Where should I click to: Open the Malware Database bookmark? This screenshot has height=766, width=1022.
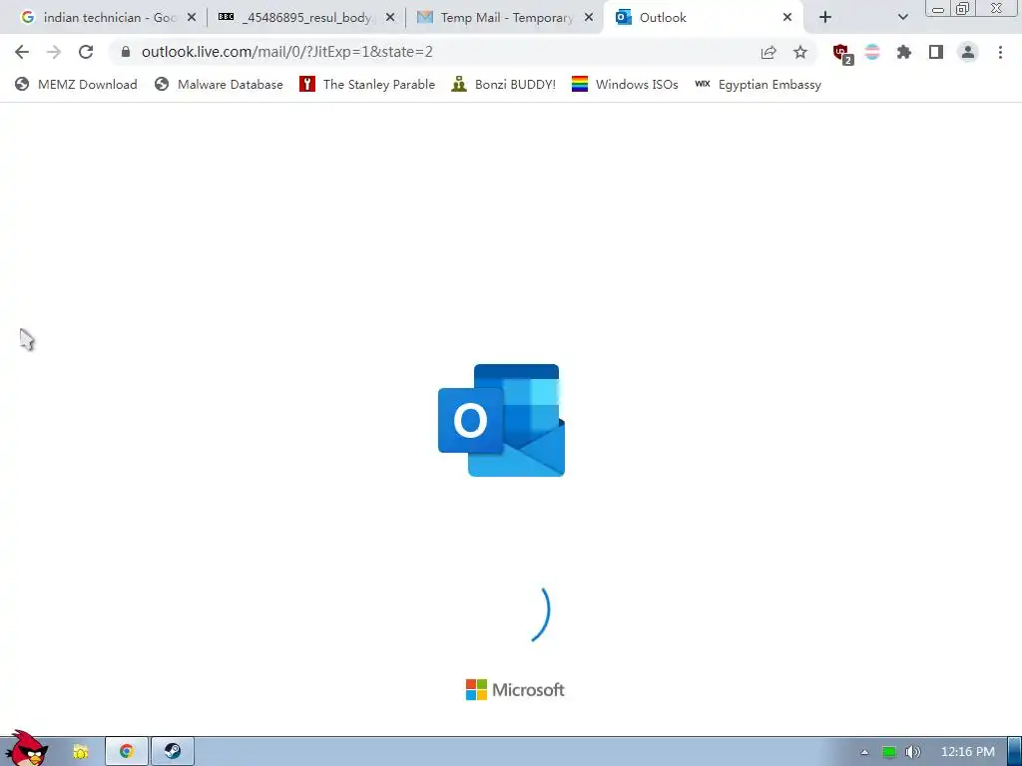click(x=219, y=84)
